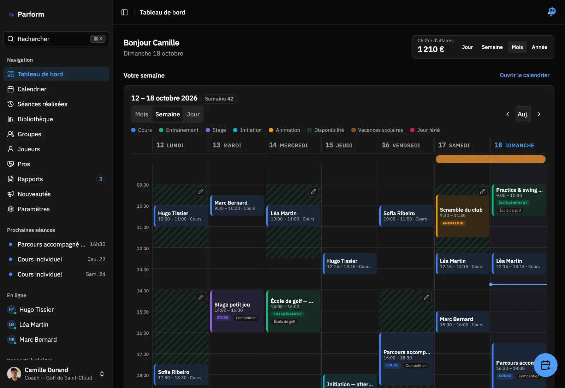Toggle the Stage legend filter

[x=216, y=130]
